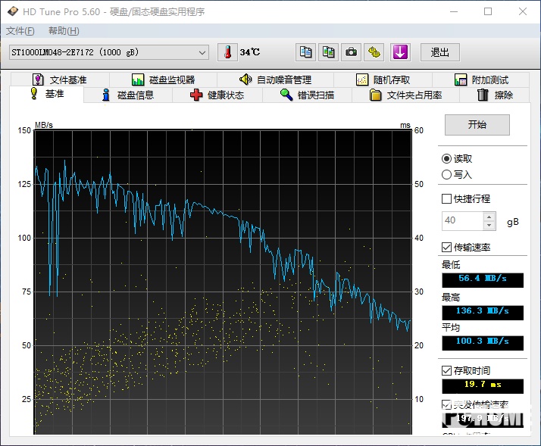Click the thermometer temperature icon
541x446 pixels.
coord(227,52)
